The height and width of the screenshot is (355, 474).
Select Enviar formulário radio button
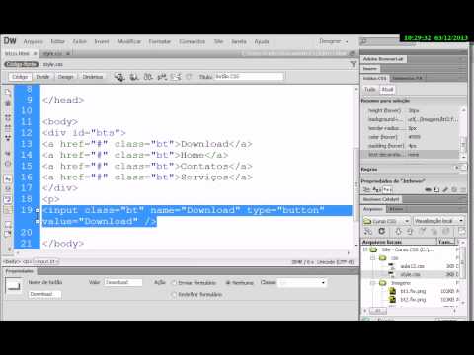(174, 283)
